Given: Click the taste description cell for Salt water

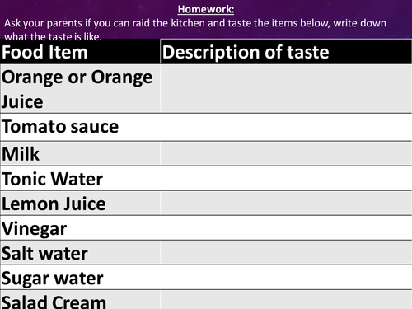Looking at the screenshot, I should click(286, 253).
